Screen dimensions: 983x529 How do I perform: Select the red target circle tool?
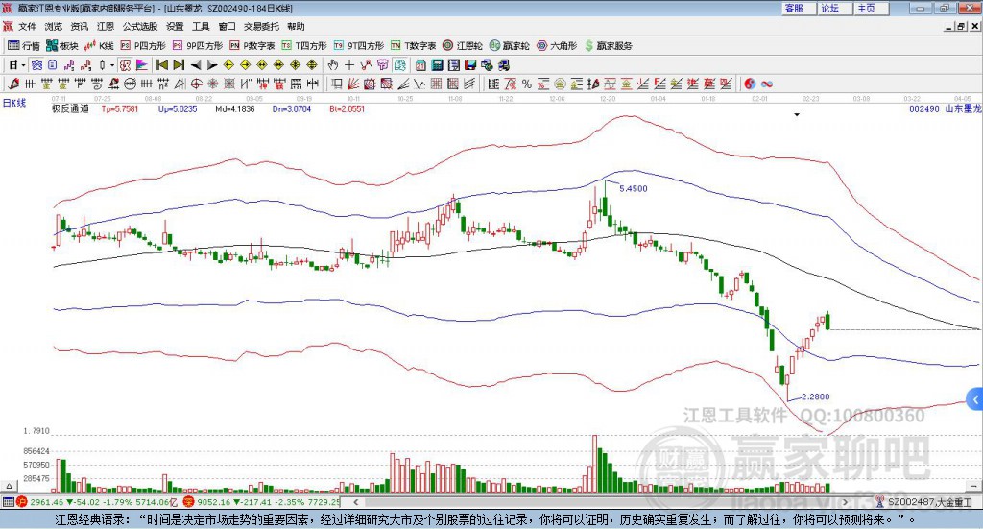click(196, 84)
